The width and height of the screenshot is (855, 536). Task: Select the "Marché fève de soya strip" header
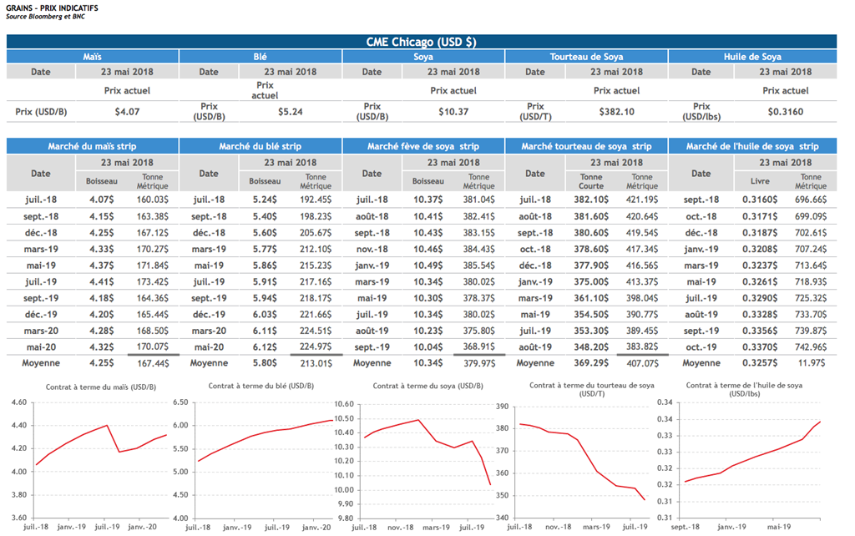tap(423, 146)
